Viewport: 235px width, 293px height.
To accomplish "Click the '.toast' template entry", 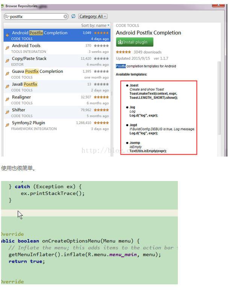I will (x=134, y=85).
